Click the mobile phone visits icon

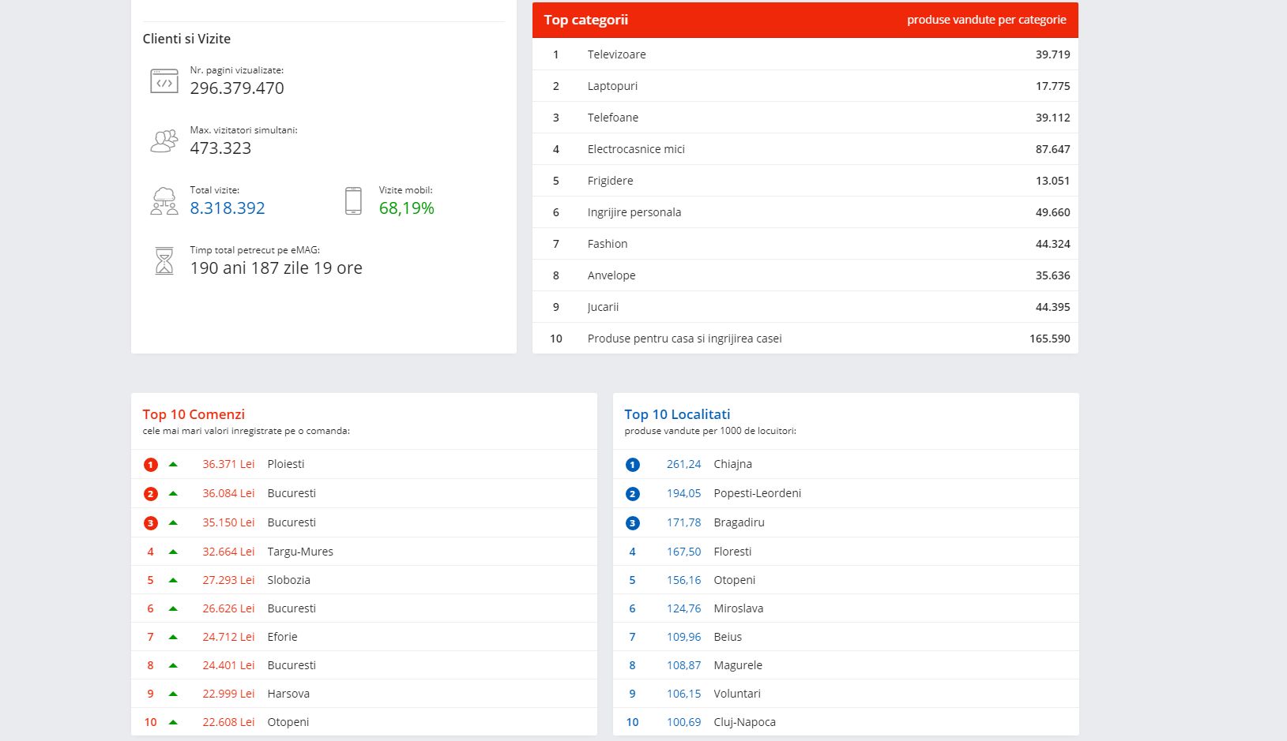pos(353,201)
